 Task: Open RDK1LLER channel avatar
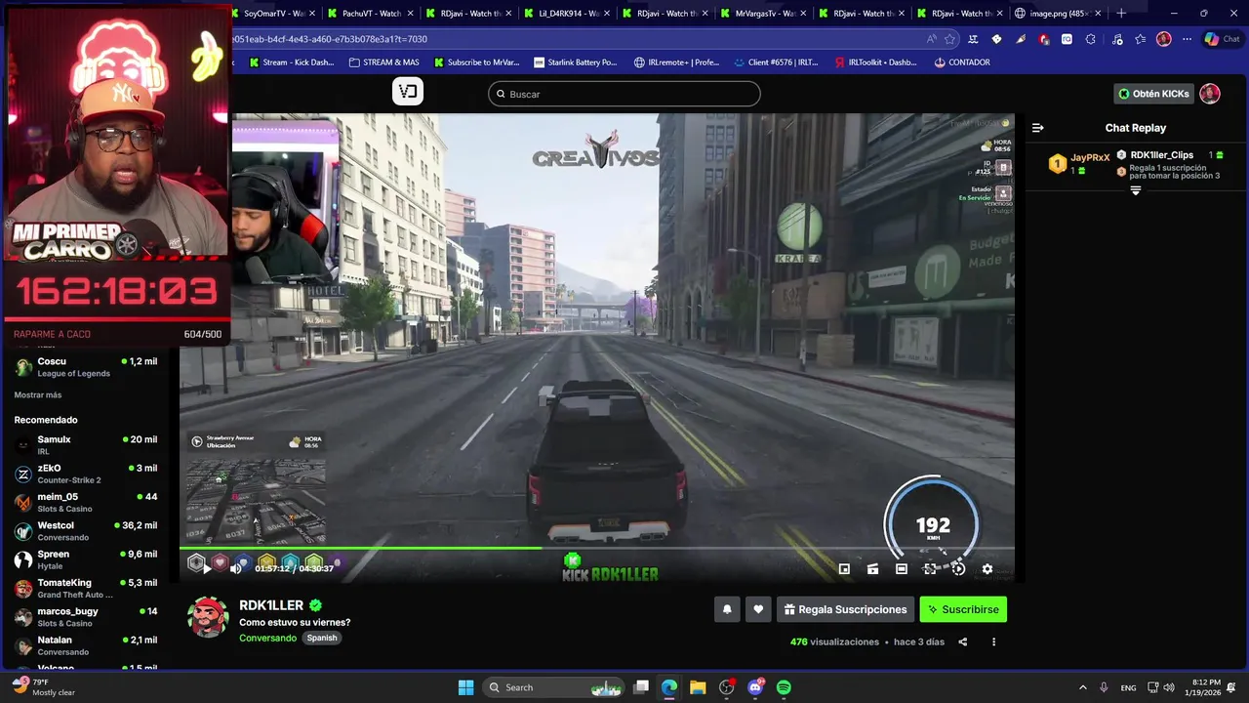208,616
